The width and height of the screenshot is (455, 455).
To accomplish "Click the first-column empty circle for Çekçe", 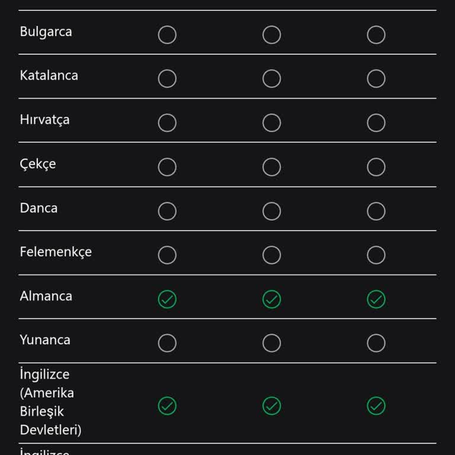I will click(x=167, y=167).
